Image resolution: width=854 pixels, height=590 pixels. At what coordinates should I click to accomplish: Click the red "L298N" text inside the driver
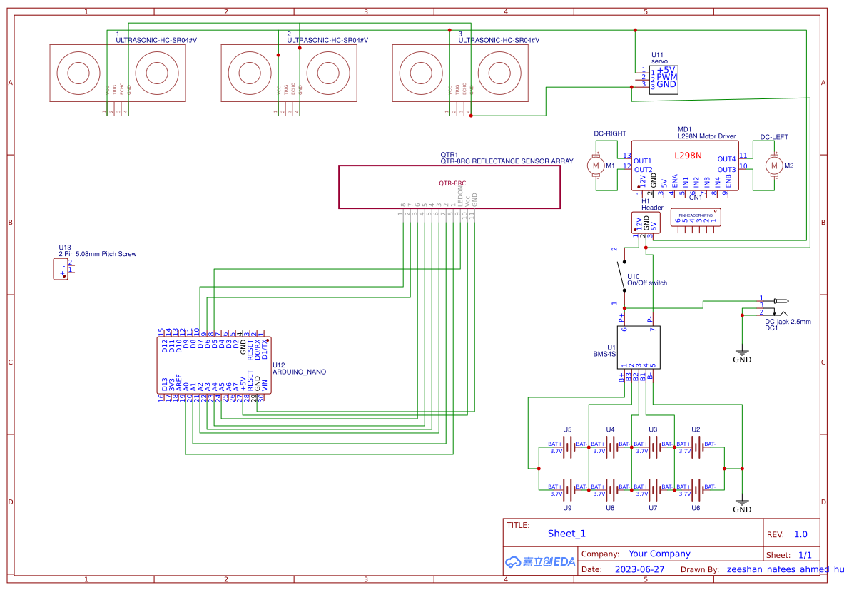pyautogui.click(x=688, y=156)
